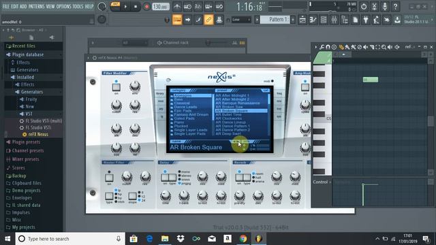Adjust the Master Filter cutoff knob

coord(127,176)
